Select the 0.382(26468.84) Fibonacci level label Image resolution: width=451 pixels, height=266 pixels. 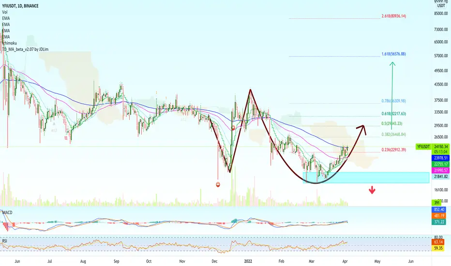(394, 134)
